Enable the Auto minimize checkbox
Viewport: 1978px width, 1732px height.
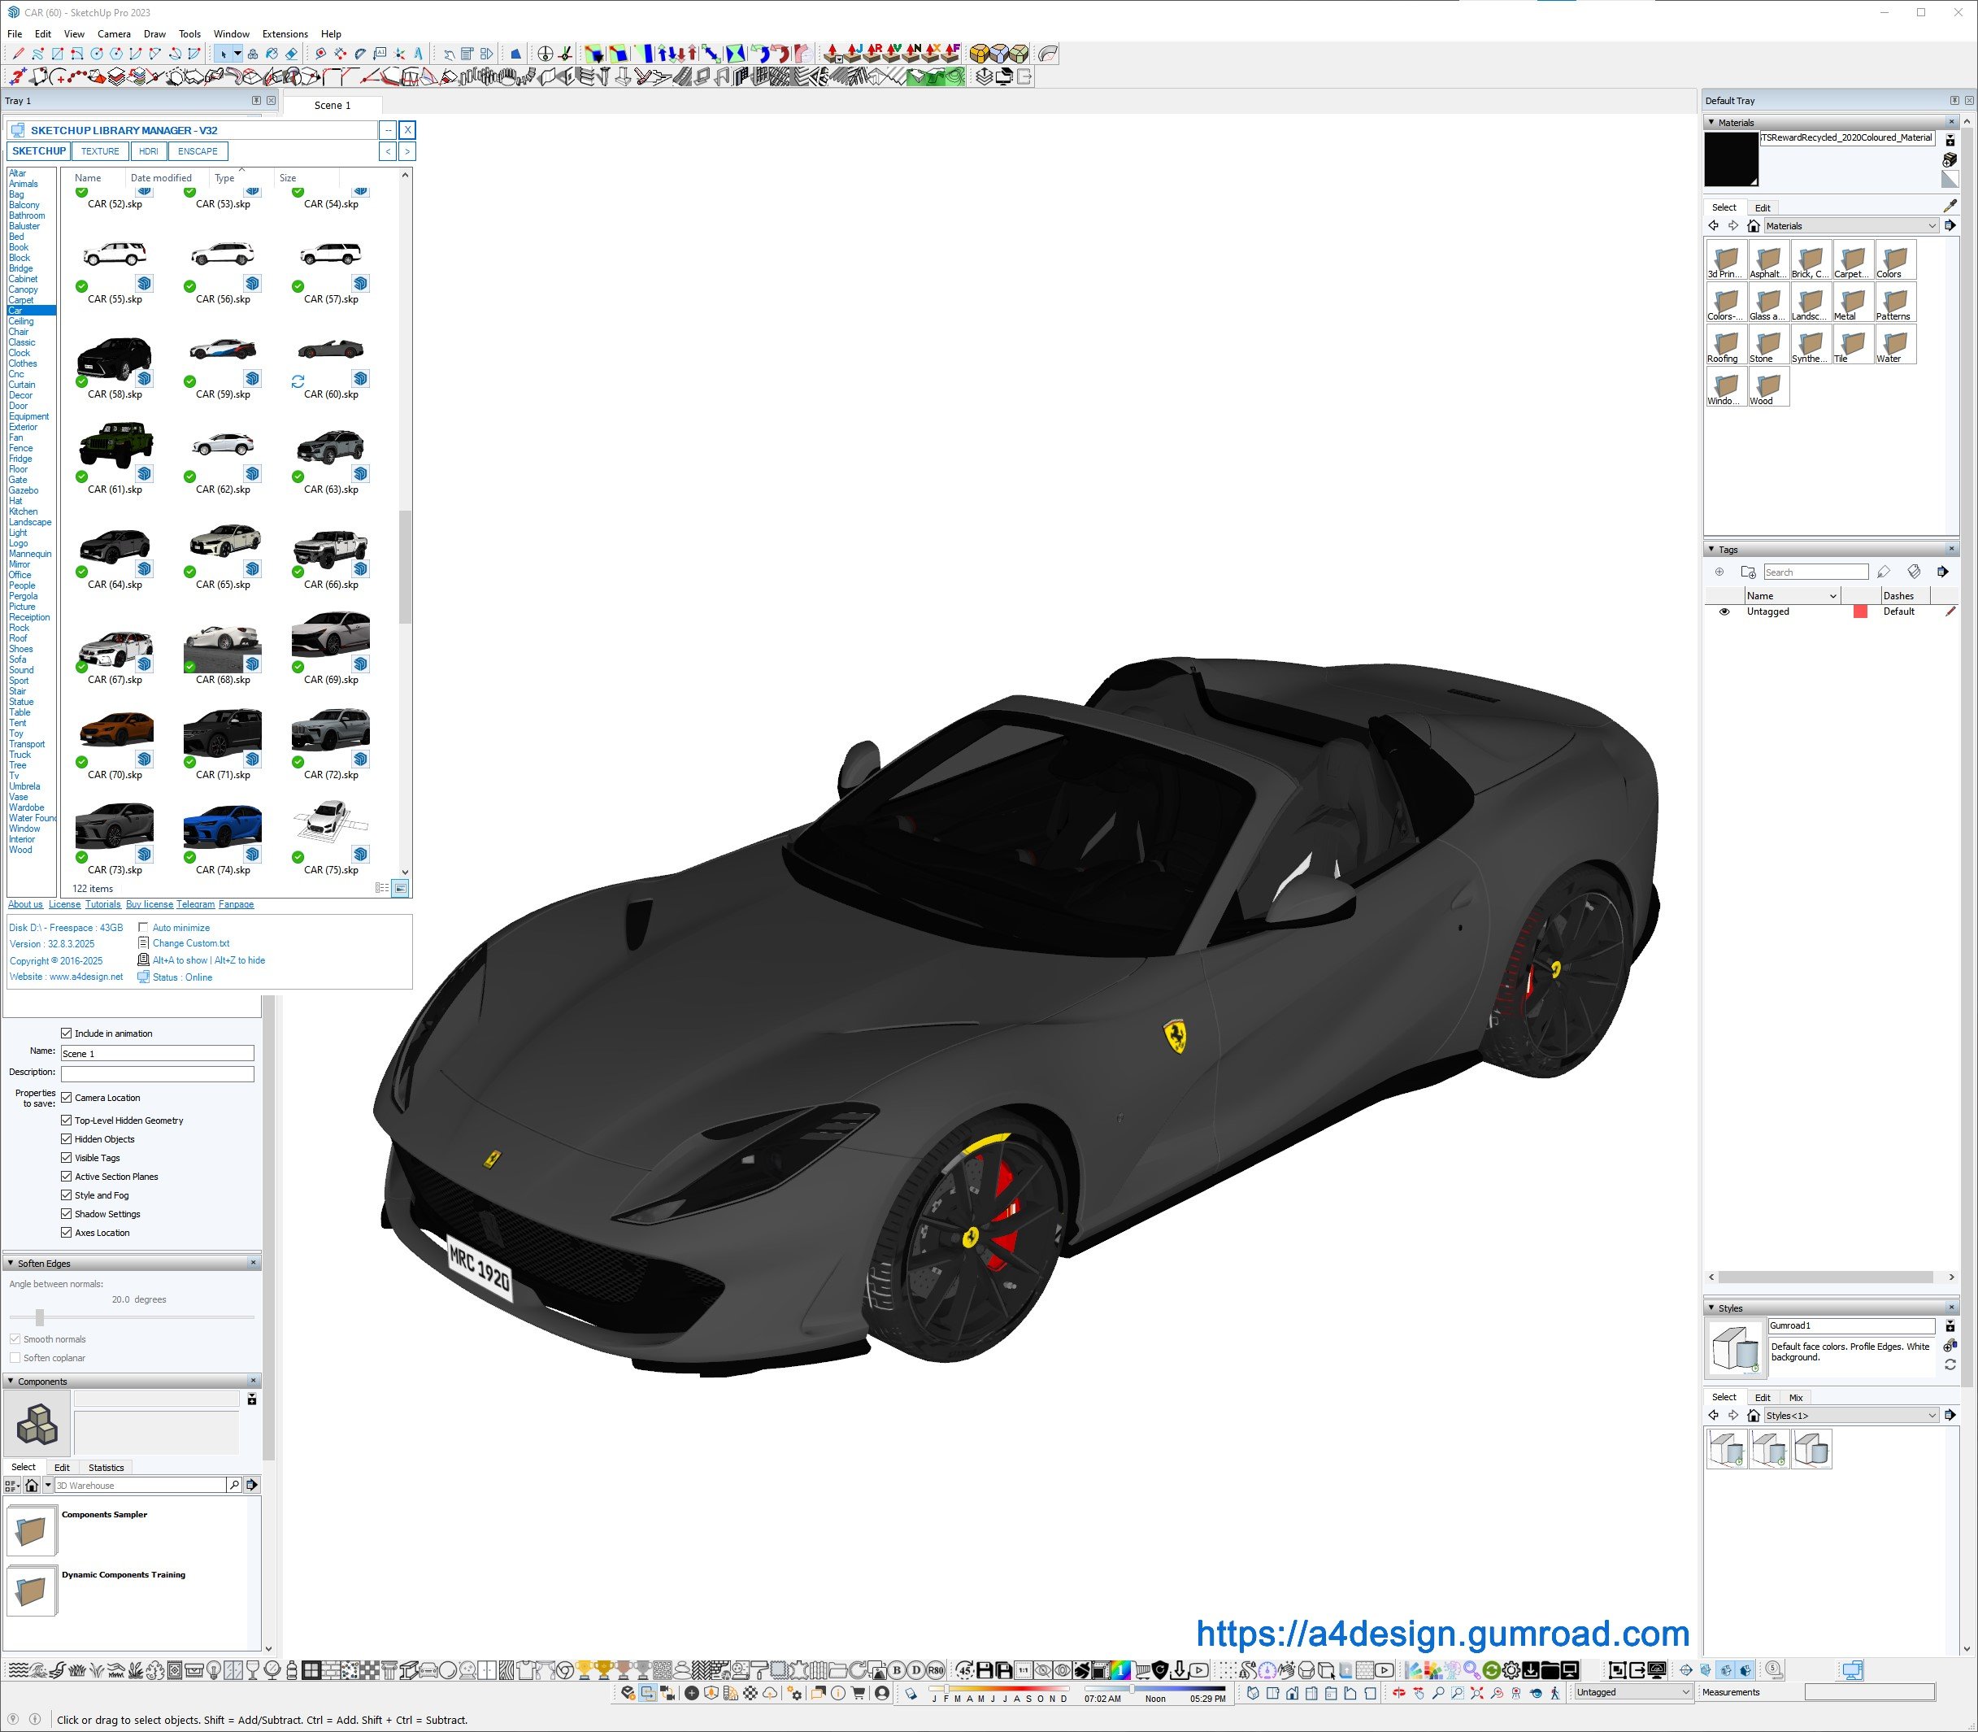[x=143, y=928]
